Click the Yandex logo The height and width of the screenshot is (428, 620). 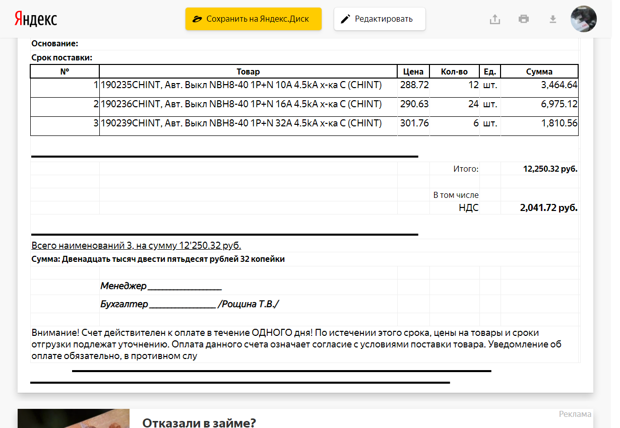[35, 19]
